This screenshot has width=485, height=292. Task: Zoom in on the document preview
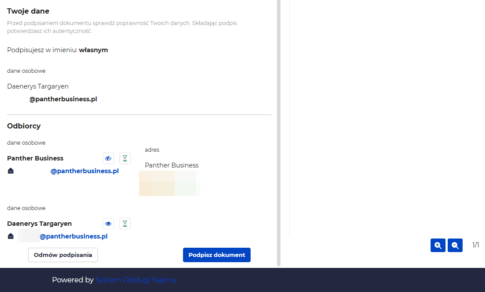point(438,246)
